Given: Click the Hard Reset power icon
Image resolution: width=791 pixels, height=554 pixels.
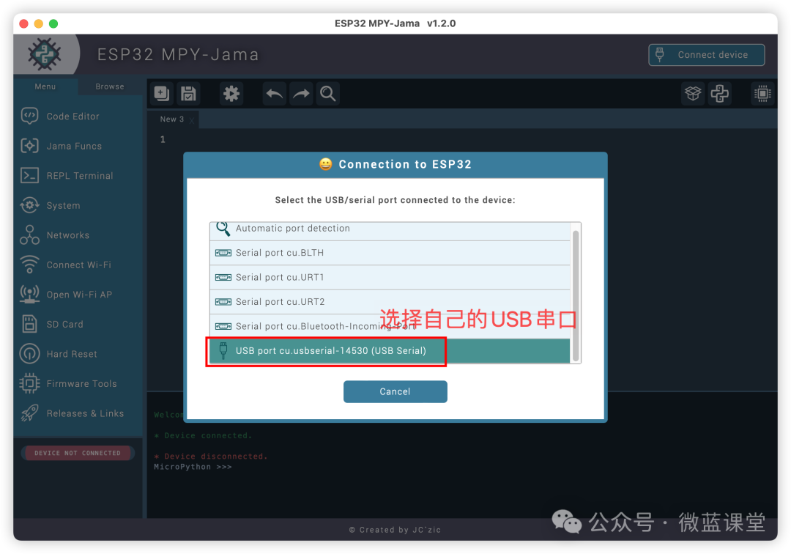Looking at the screenshot, I should click(x=30, y=354).
